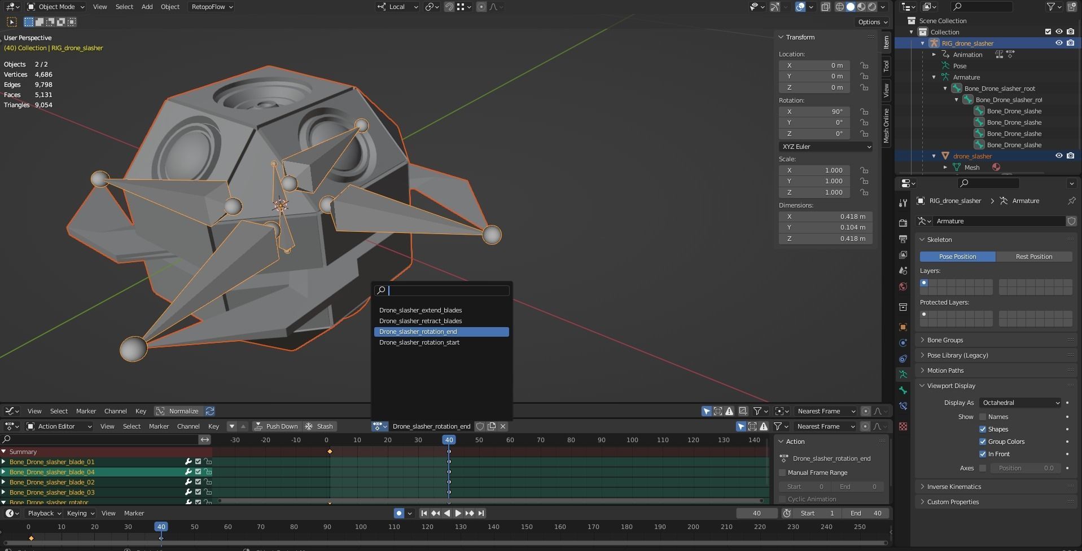The height and width of the screenshot is (551, 1082).
Task: Hide RIG_drone_slasher in viewport
Action: click(x=1059, y=43)
